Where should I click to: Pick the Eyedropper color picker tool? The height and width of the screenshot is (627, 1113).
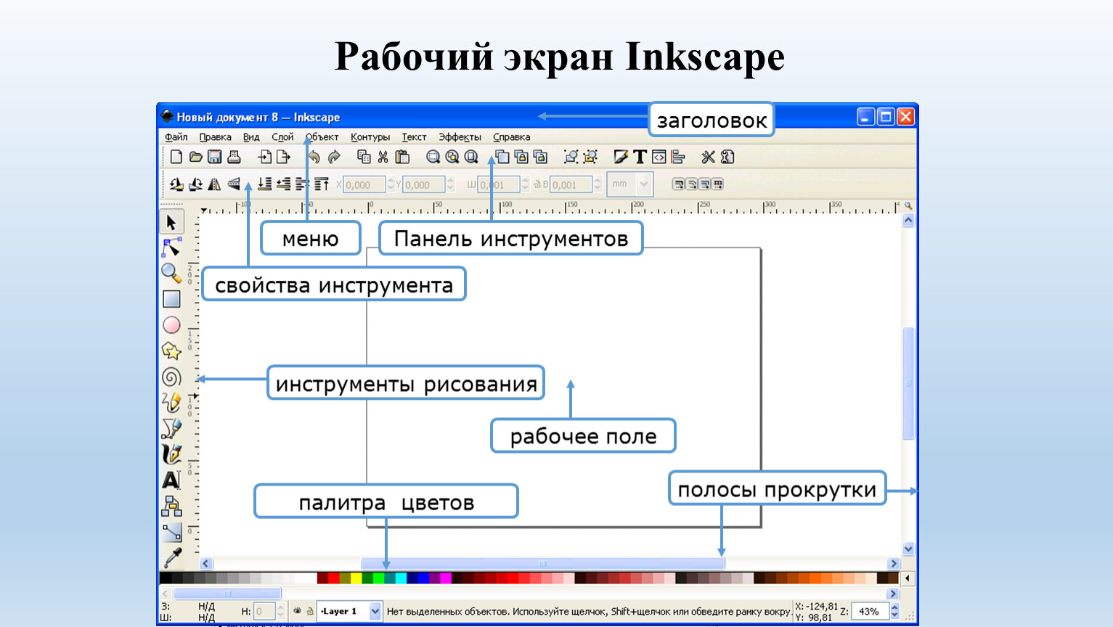click(172, 557)
